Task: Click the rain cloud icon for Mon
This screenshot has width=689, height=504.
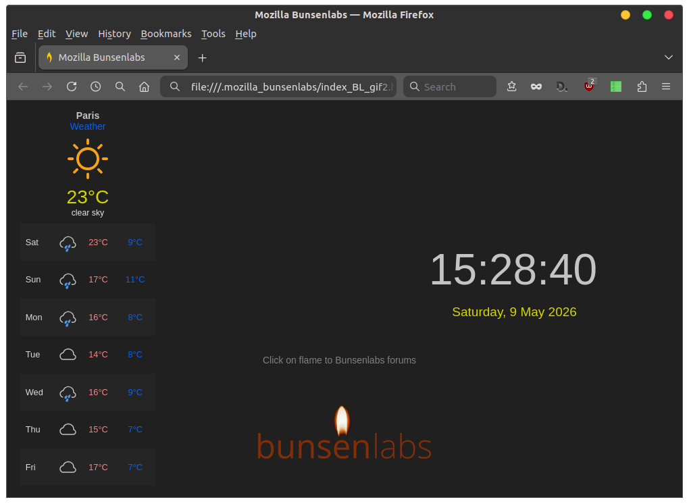Action: tap(68, 318)
